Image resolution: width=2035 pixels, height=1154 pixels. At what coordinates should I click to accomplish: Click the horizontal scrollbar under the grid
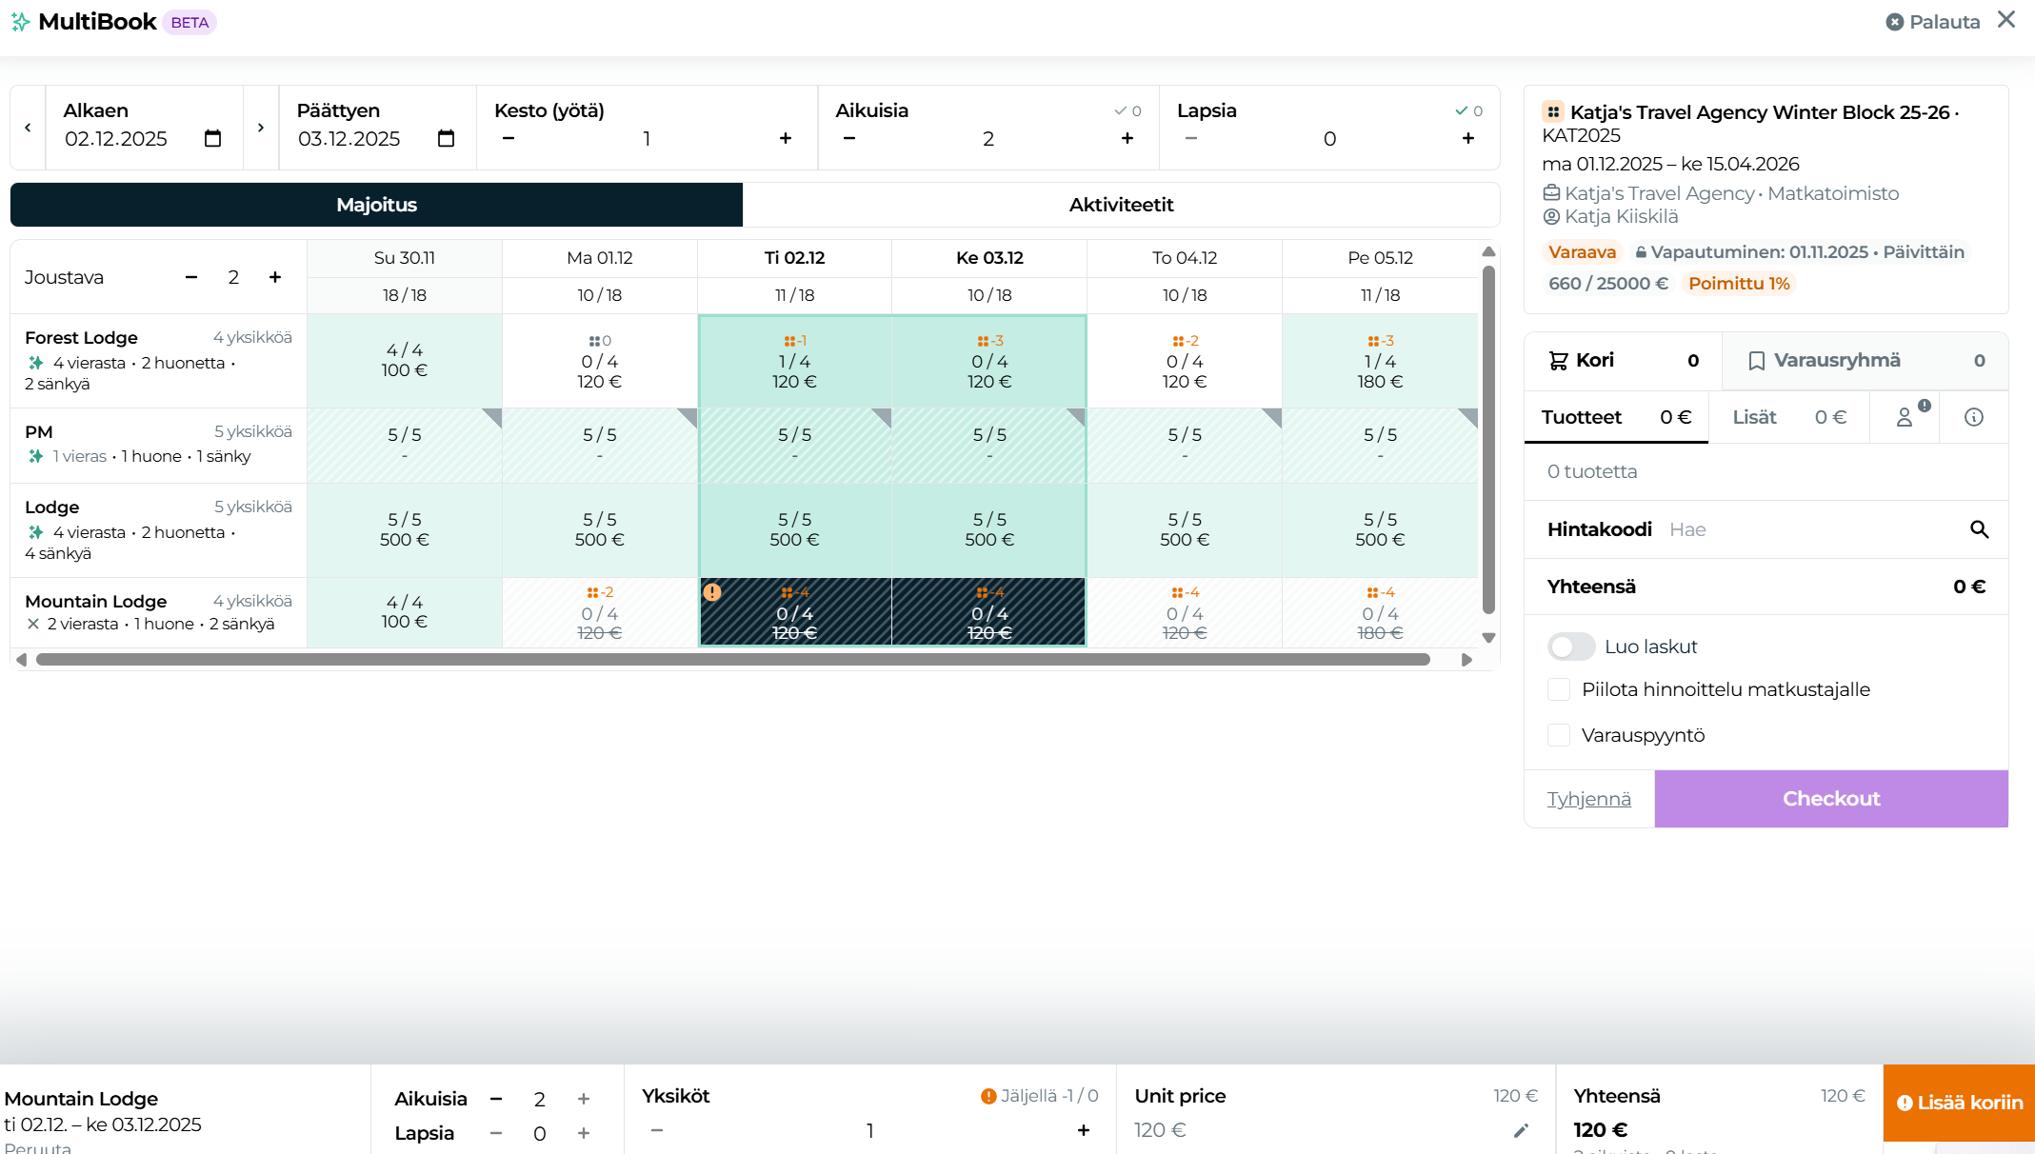coord(733,660)
